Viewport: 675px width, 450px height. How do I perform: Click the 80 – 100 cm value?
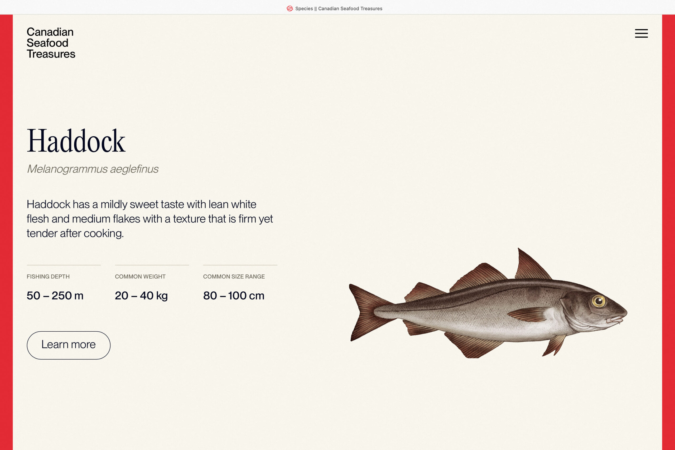[x=234, y=296]
